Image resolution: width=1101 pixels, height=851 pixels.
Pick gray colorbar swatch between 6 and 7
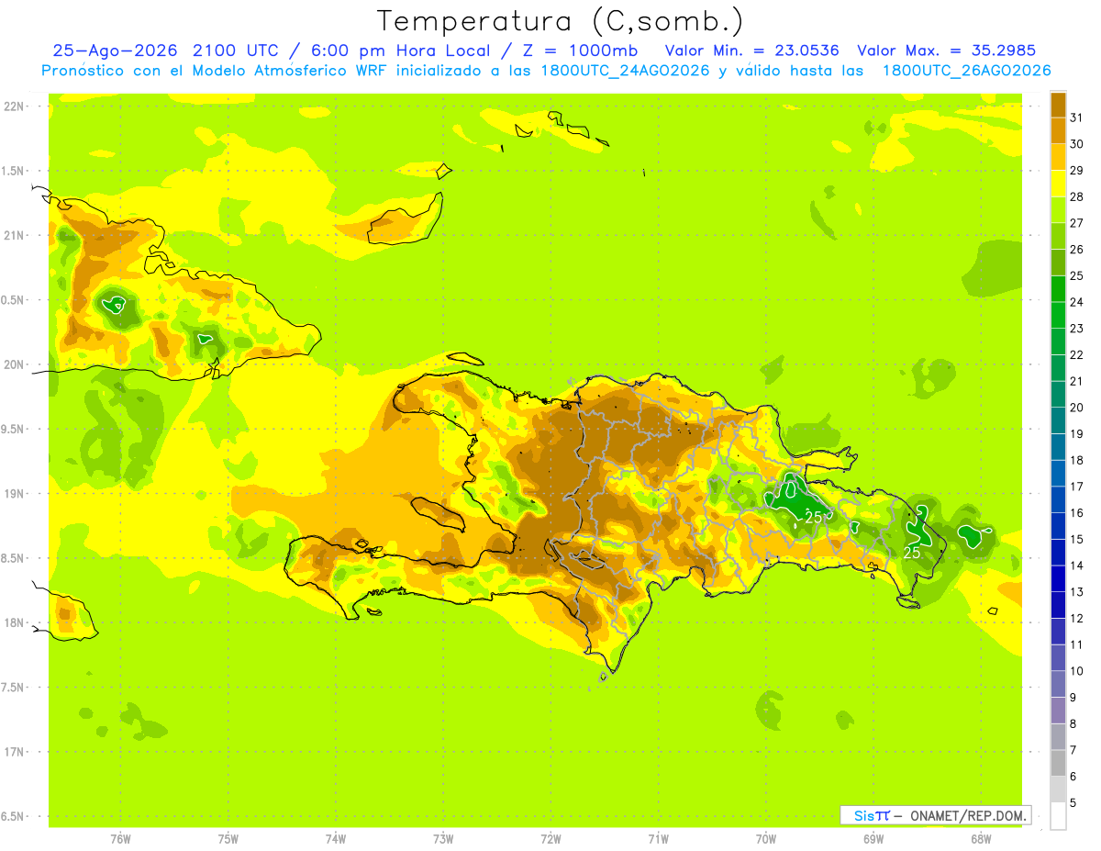pos(1058,764)
